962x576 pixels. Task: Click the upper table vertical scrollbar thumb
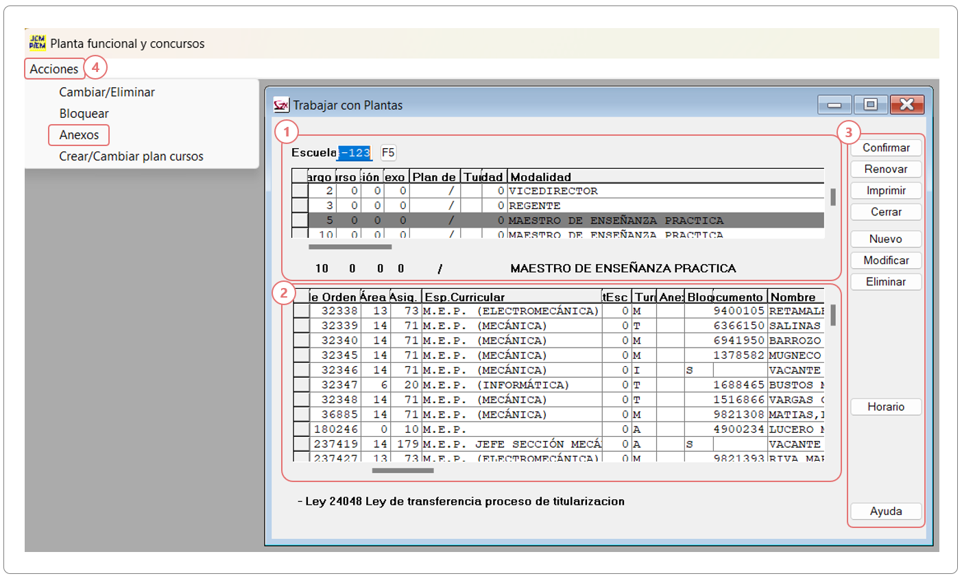[833, 197]
